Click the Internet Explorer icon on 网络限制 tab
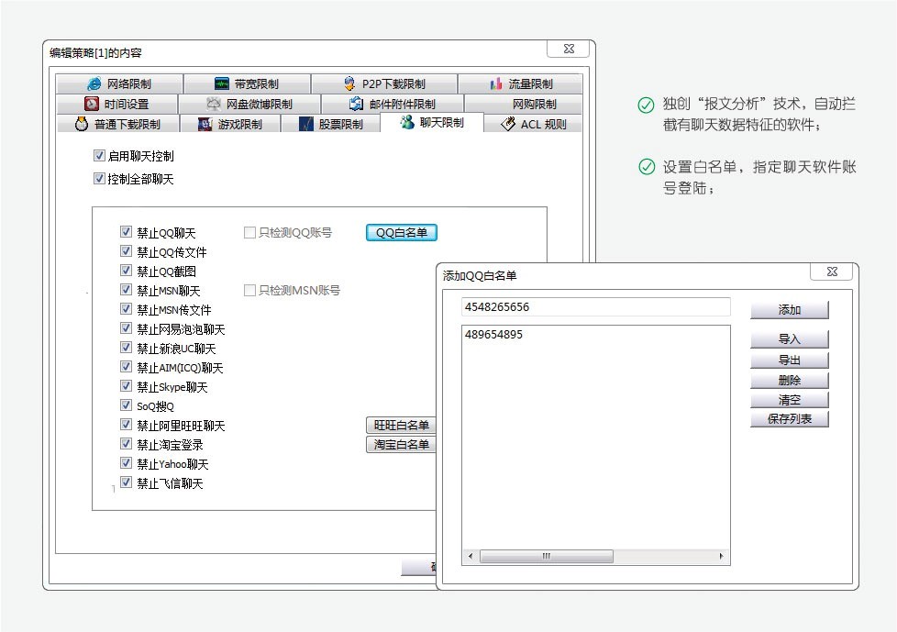 94,83
